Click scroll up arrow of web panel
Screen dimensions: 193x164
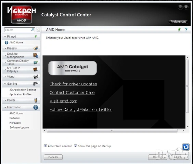(188, 57)
